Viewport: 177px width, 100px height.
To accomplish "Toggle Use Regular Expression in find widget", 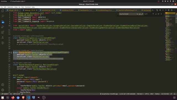I will point(142,14).
